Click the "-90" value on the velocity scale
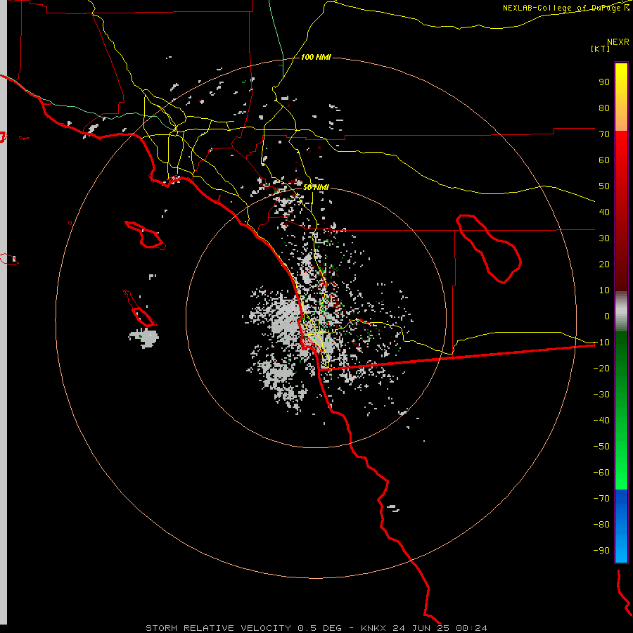The width and height of the screenshot is (633, 633). (601, 551)
